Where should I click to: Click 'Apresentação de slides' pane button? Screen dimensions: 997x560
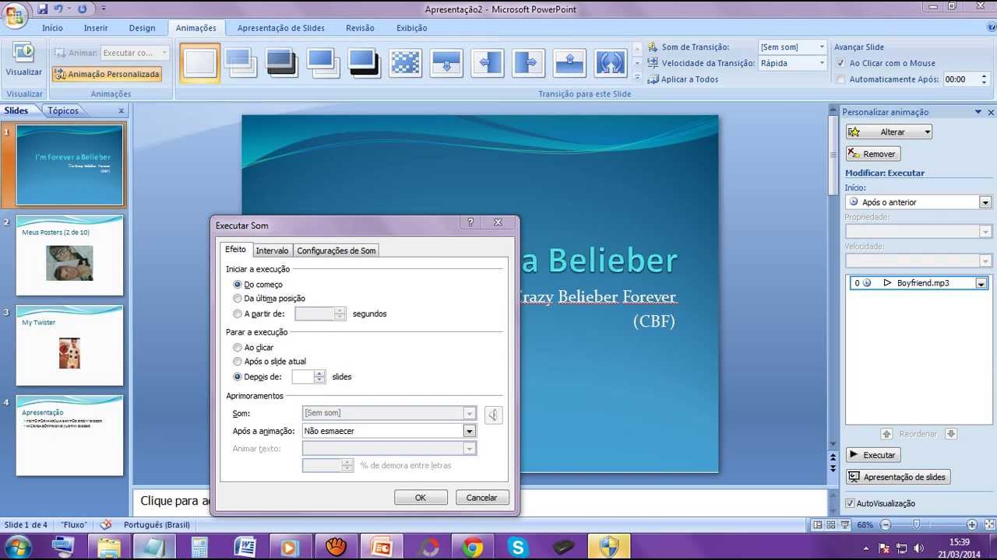(898, 477)
